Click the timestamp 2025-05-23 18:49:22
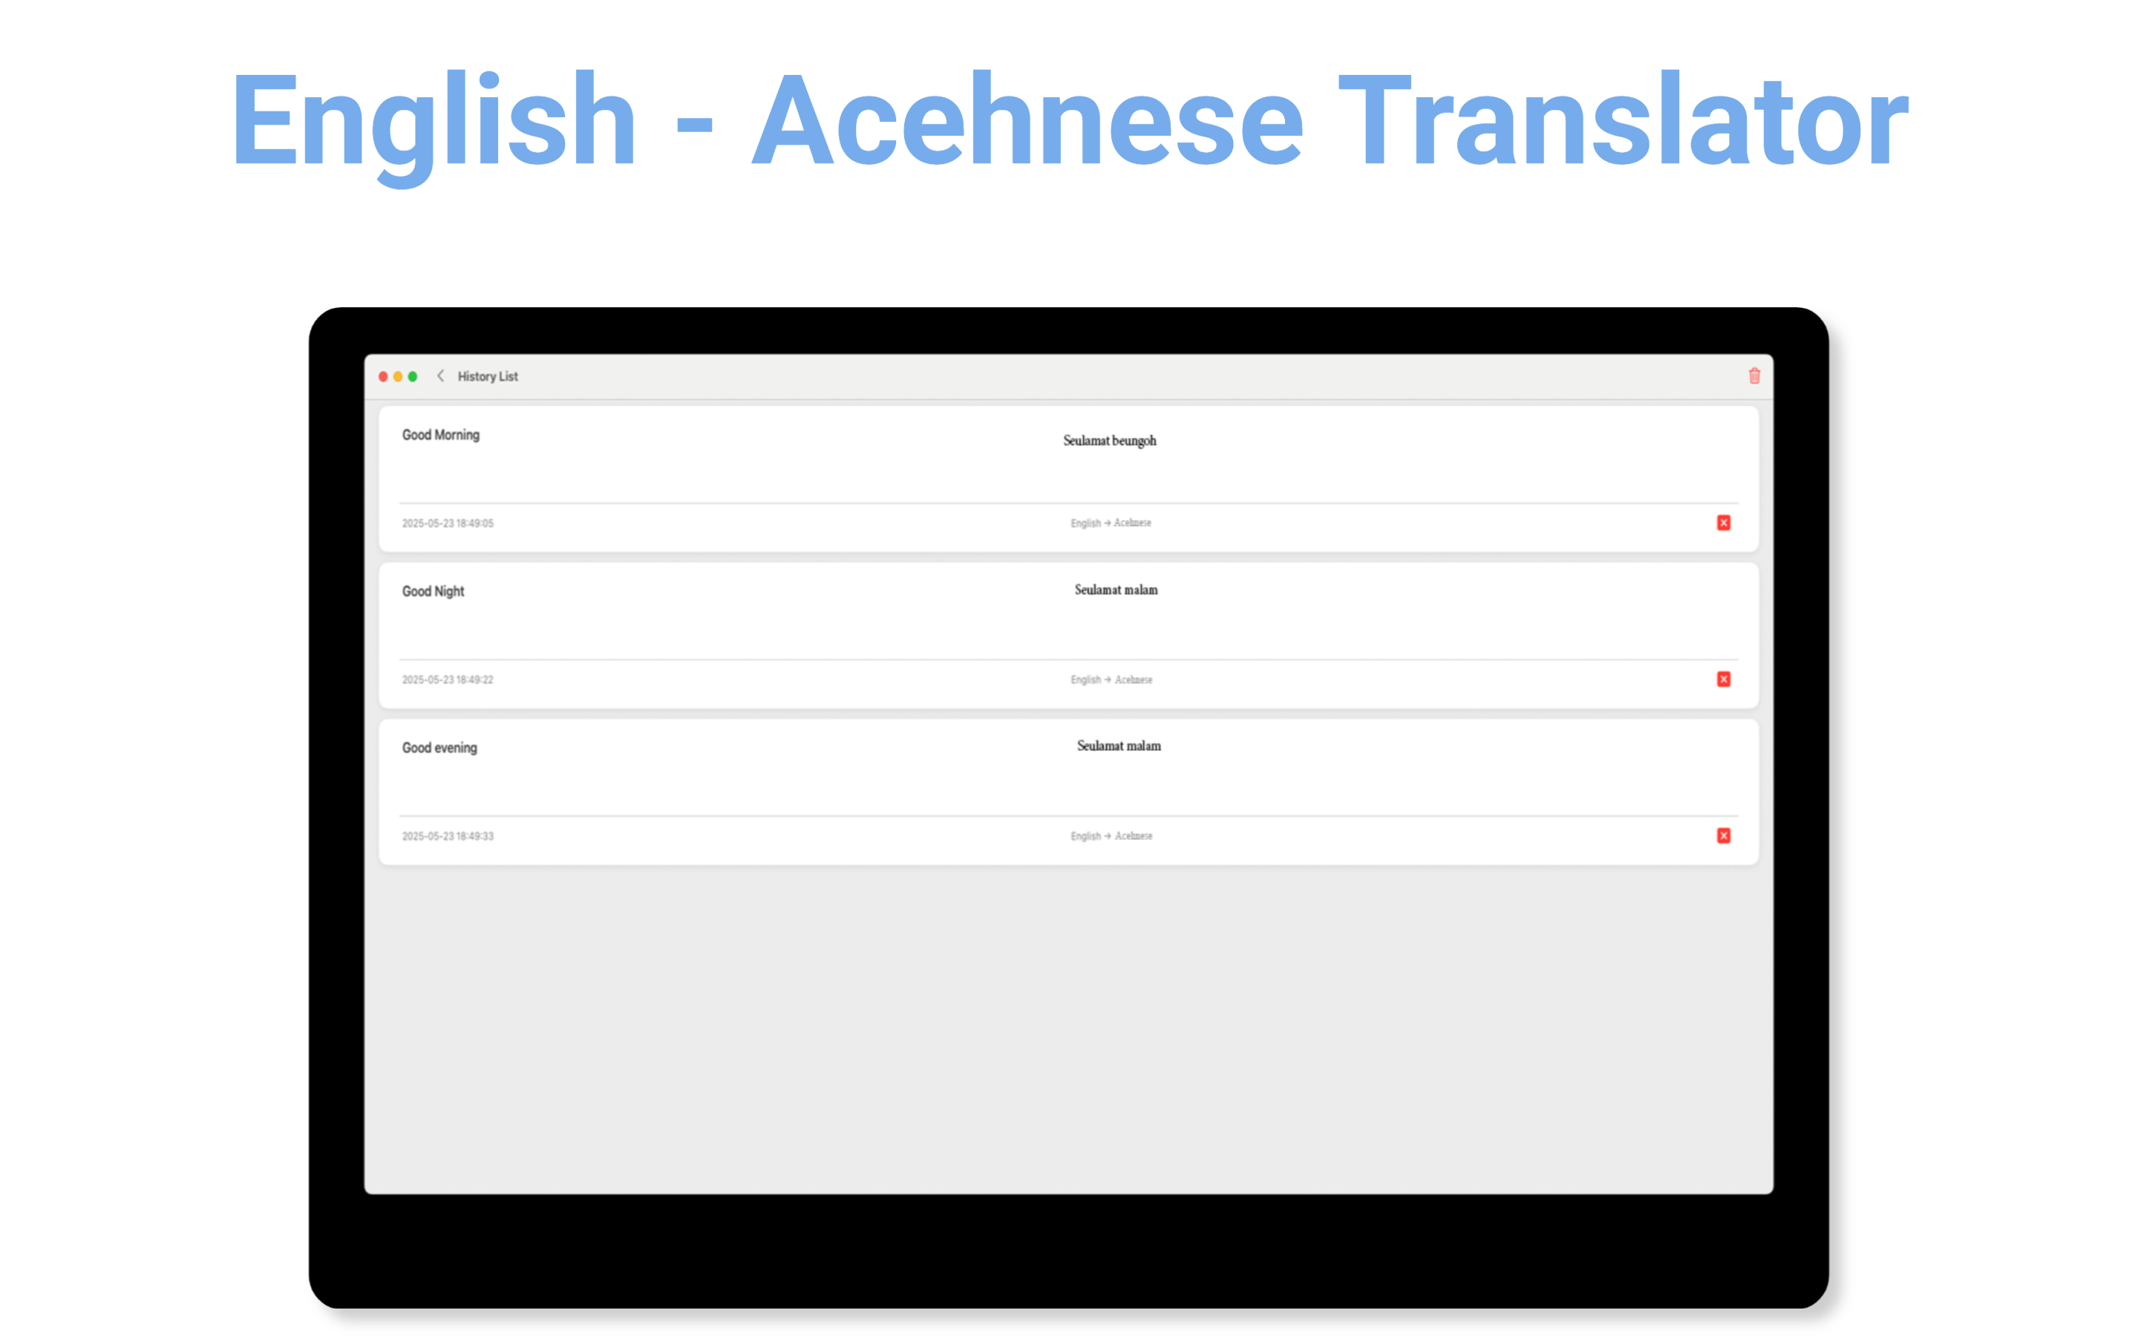 pyautogui.click(x=447, y=679)
